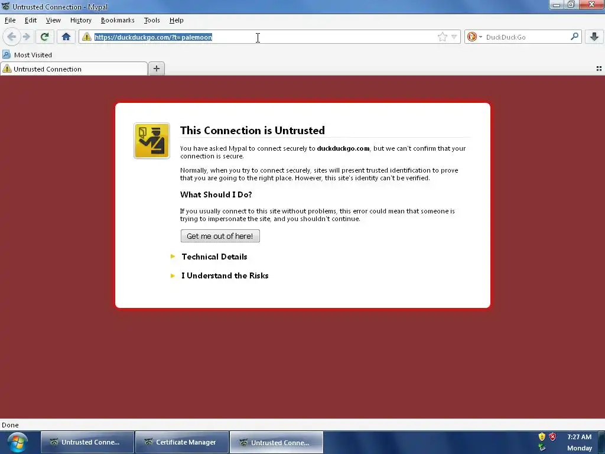Screen dimensions: 605x454
Task: Click the red shield alert tray icon
Action: (x=552, y=437)
